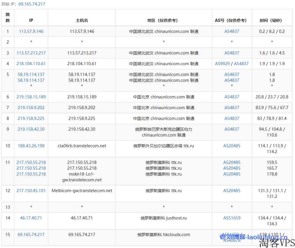295x248 pixels.
Task: Select time value 20.8 / 23.7 / 20.8
Action: 272,97
